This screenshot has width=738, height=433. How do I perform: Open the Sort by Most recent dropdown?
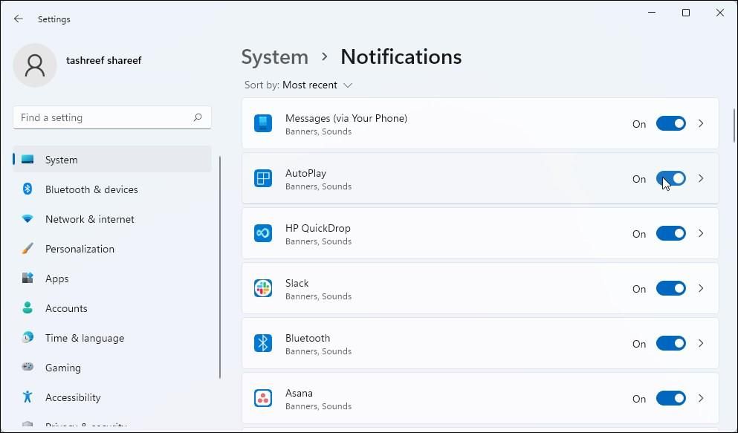pos(299,85)
